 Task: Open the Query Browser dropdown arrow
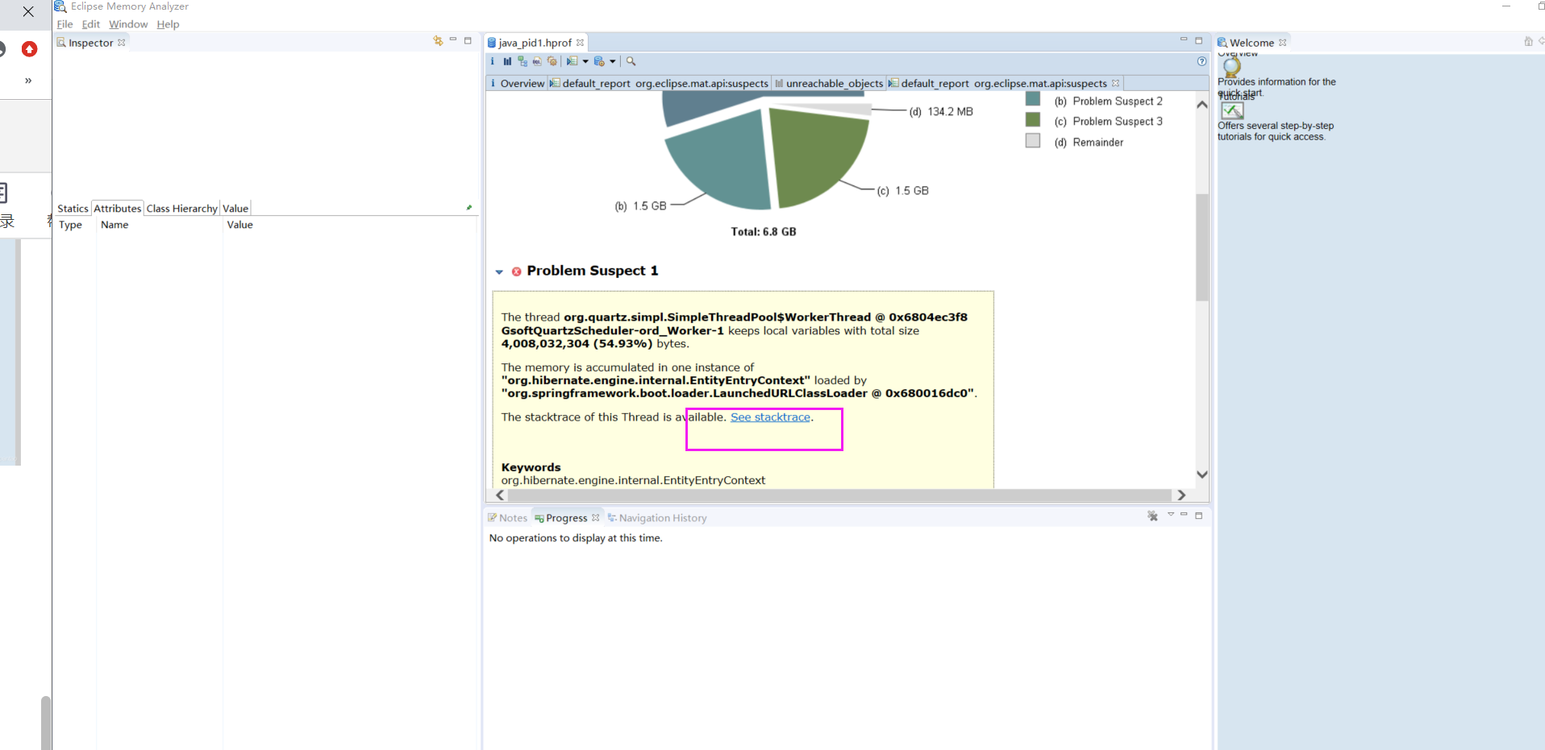pos(613,61)
